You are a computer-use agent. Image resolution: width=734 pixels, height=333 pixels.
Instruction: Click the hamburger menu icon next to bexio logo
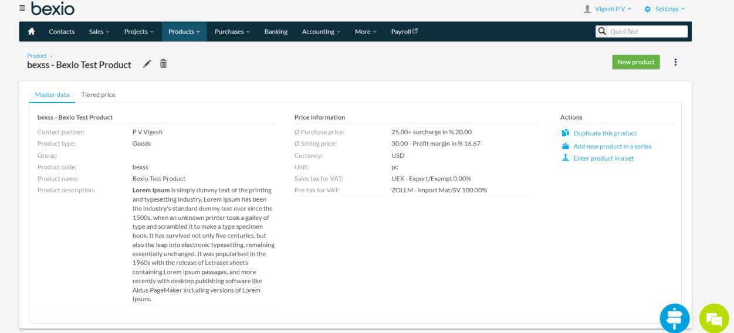22,8
